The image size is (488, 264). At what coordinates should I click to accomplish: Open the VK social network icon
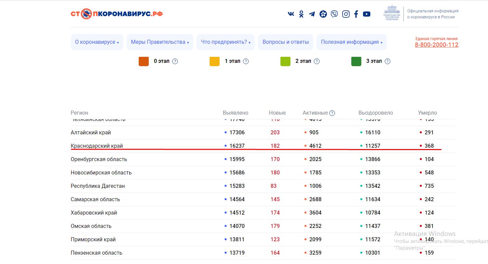pyautogui.click(x=291, y=14)
